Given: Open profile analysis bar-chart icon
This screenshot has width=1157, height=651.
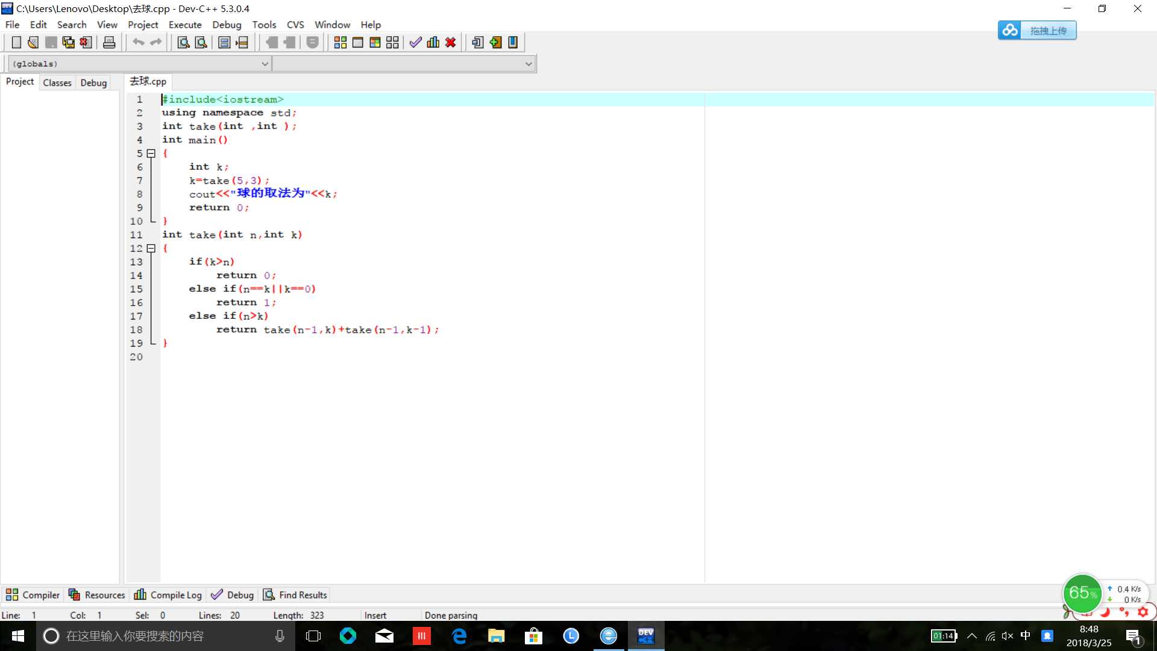Looking at the screenshot, I should pyautogui.click(x=433, y=42).
